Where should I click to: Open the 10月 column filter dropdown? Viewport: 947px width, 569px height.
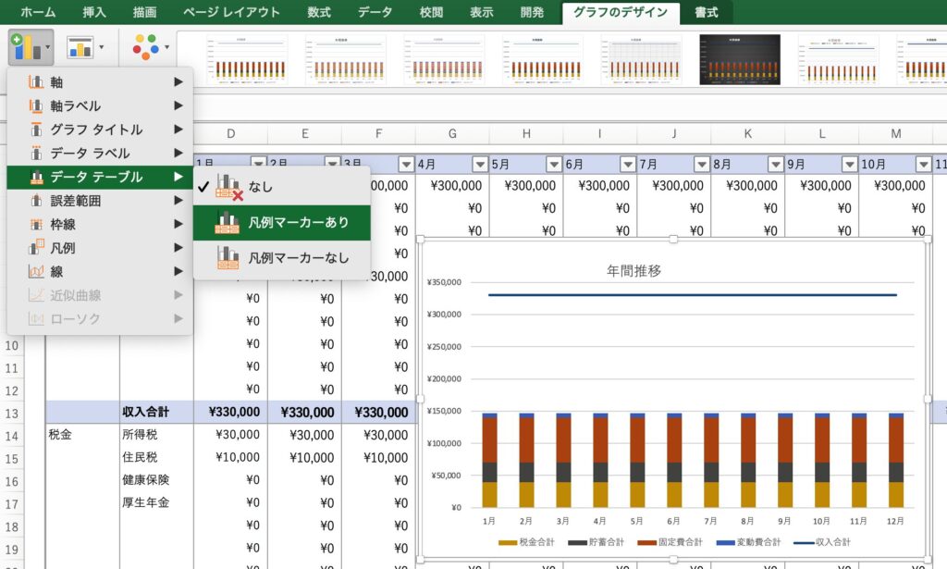[922, 164]
